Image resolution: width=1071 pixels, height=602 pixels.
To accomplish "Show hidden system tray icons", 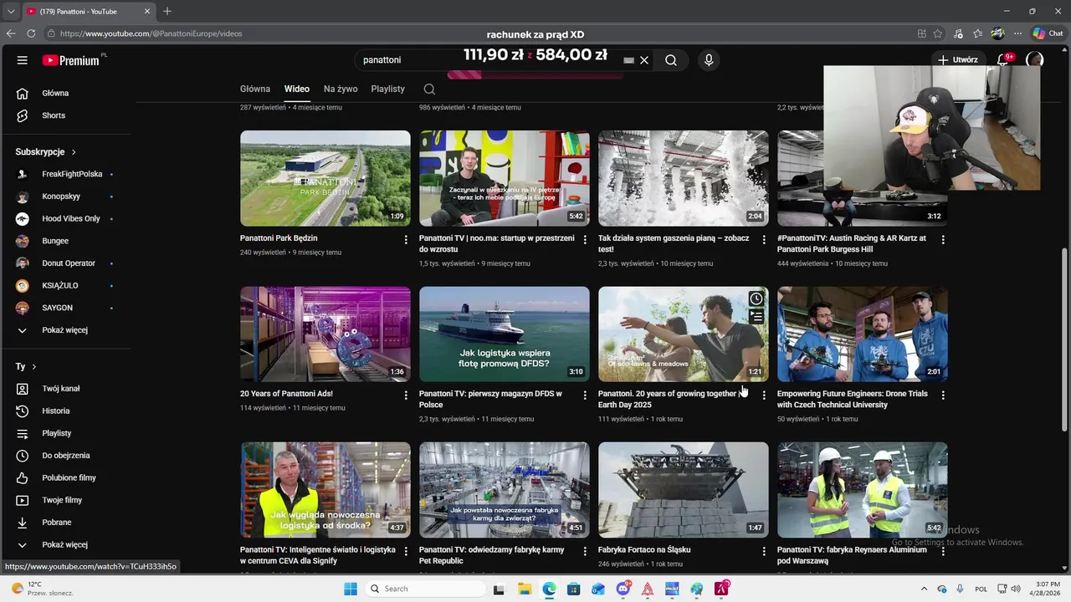I will point(924,589).
